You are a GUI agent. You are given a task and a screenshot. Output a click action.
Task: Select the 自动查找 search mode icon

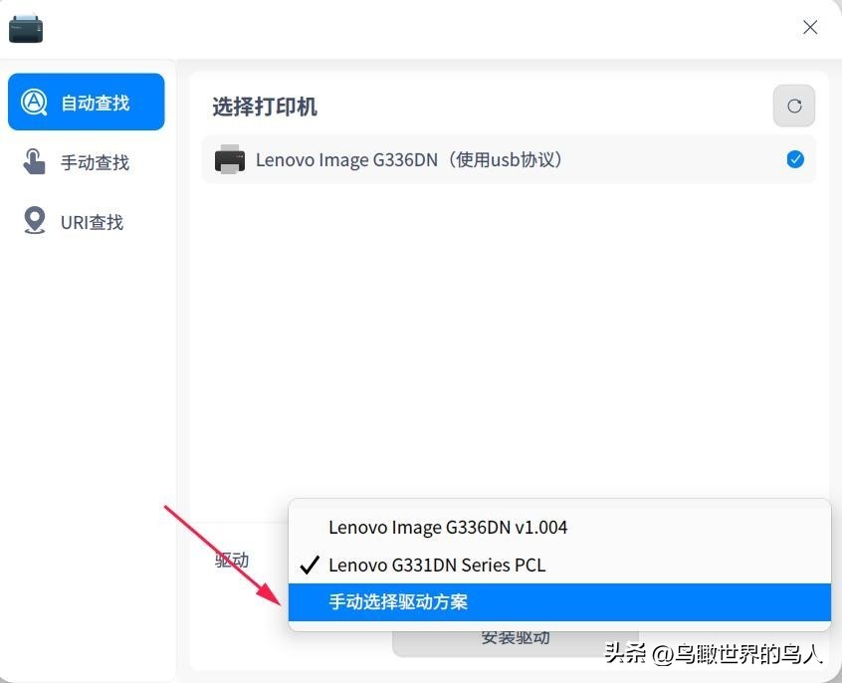35,101
